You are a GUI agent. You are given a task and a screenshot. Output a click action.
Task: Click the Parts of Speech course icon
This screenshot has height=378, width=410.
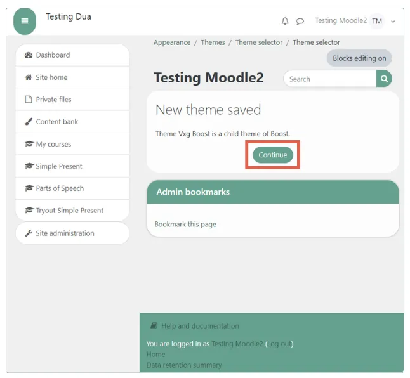(x=29, y=188)
